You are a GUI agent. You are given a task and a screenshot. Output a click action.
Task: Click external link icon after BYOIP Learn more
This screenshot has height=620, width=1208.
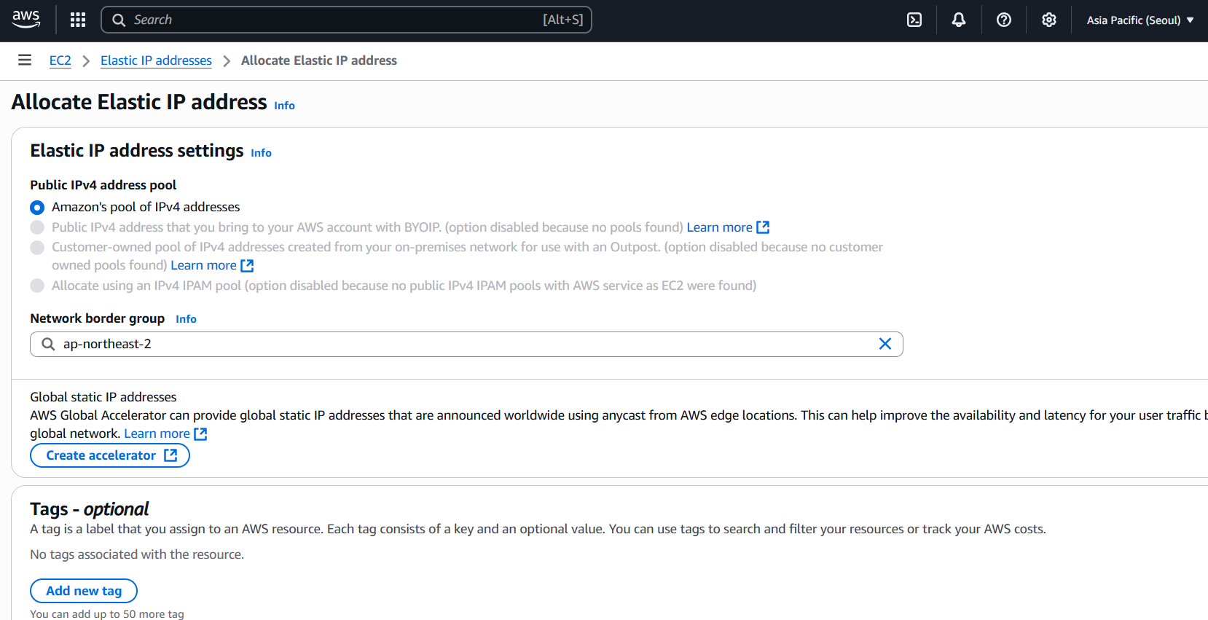coord(763,227)
